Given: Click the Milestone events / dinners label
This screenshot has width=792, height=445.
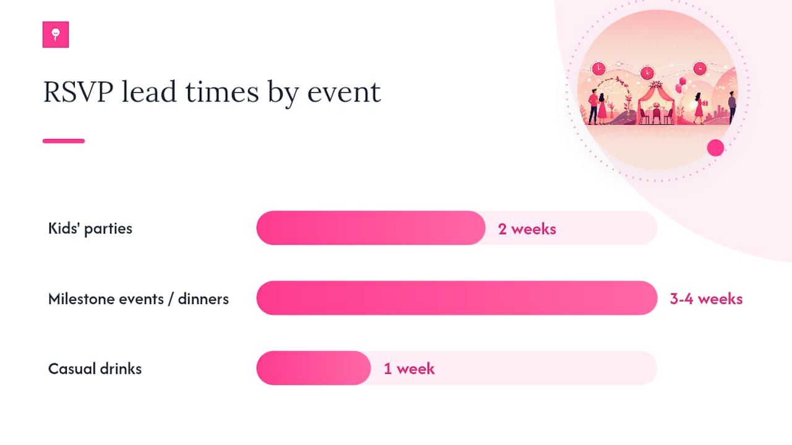Looking at the screenshot, I should click(139, 299).
